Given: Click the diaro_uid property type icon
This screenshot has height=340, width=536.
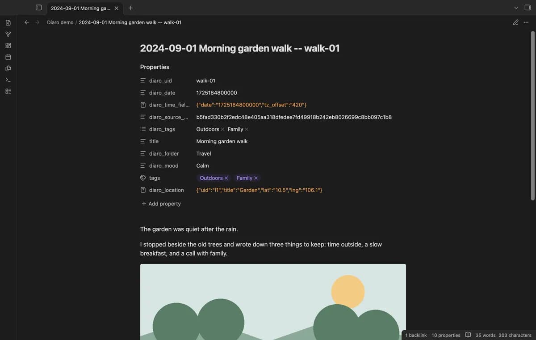Looking at the screenshot, I should tap(143, 81).
